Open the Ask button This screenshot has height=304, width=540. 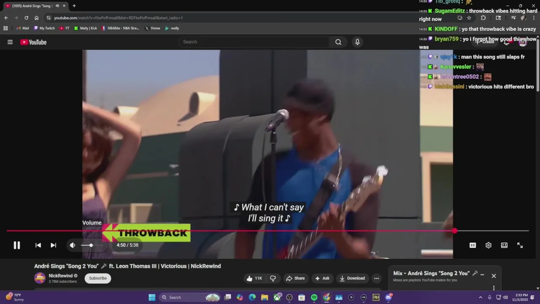coord(322,278)
